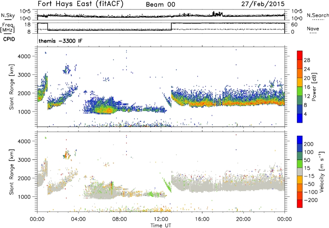Click the '20:00' time tick label
The height and width of the screenshot is (228, 329).
click(x=243, y=219)
